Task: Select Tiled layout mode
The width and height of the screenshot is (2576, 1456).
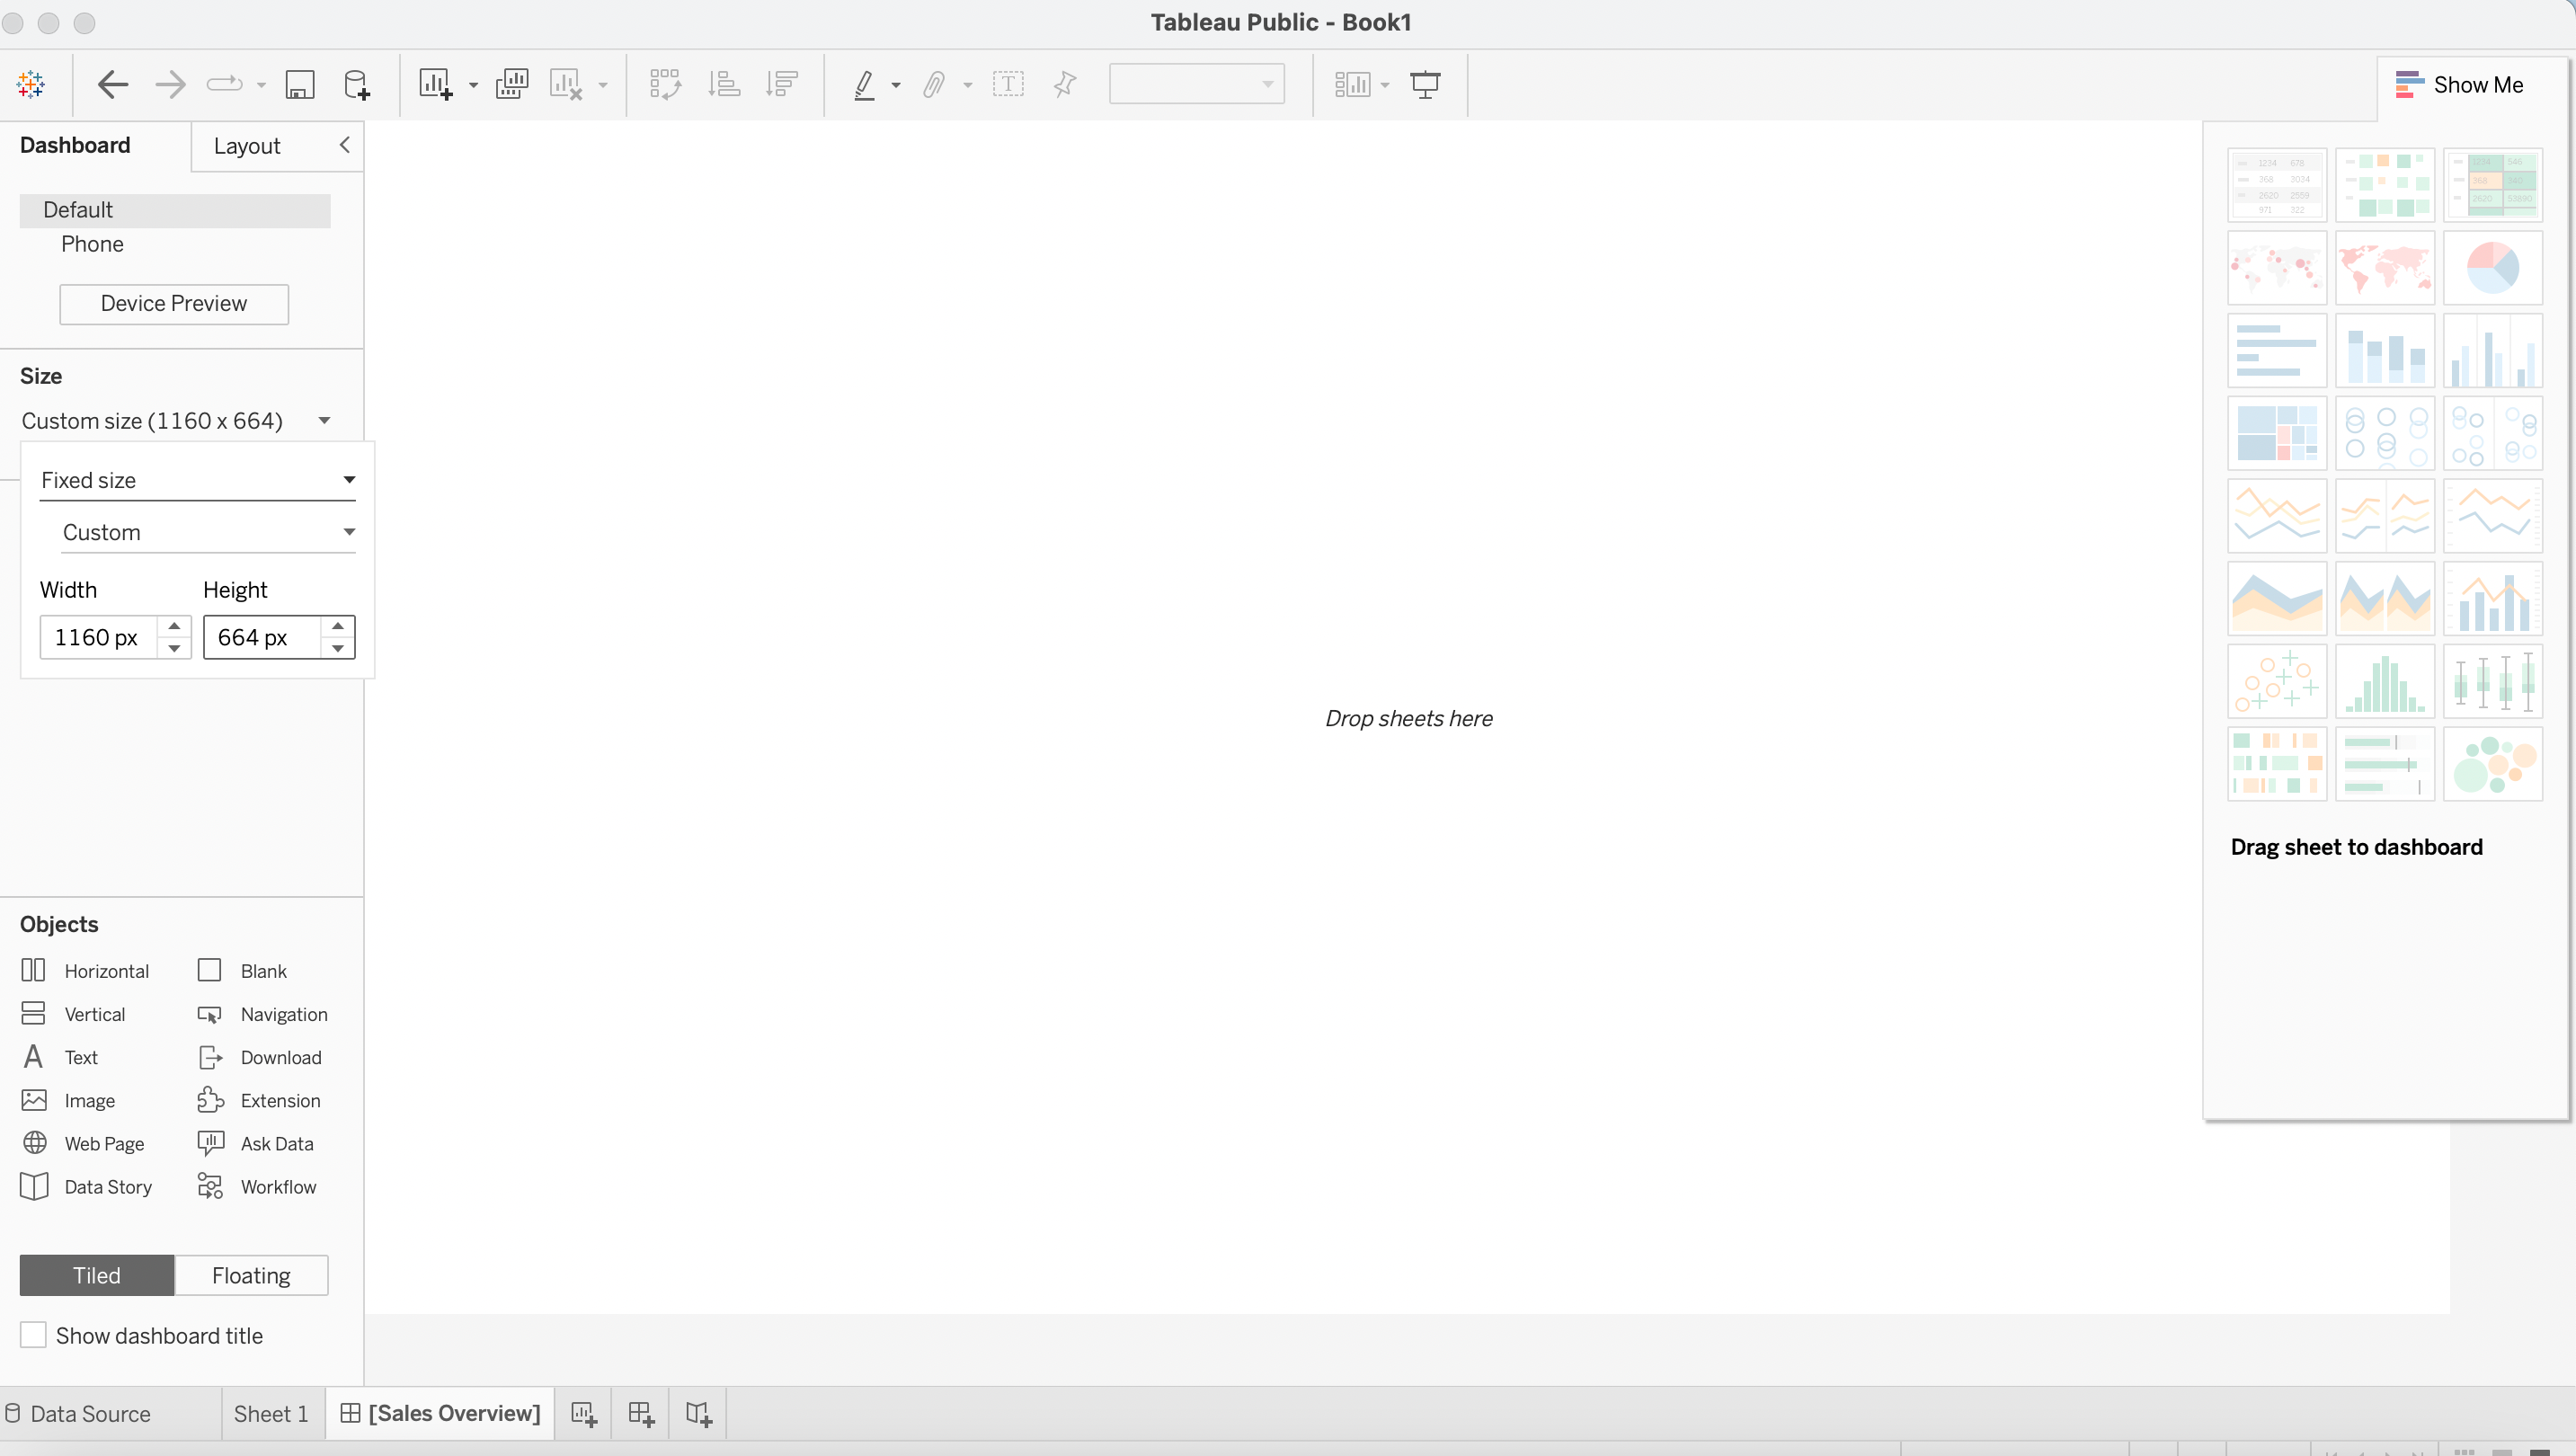Action: click(x=97, y=1275)
